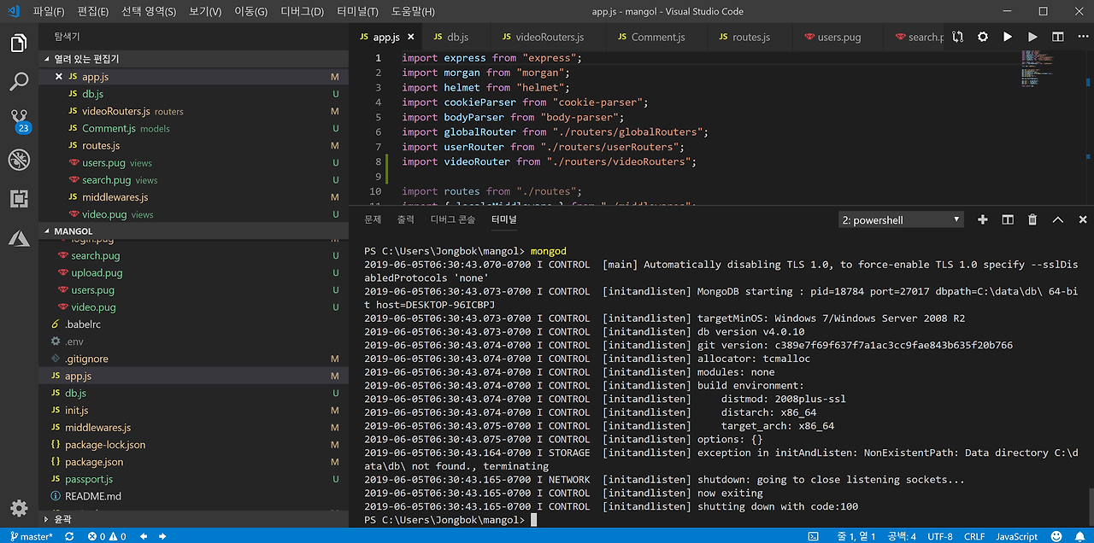Kill terminal with the trash icon
Image resolution: width=1094 pixels, height=543 pixels.
coord(1032,219)
